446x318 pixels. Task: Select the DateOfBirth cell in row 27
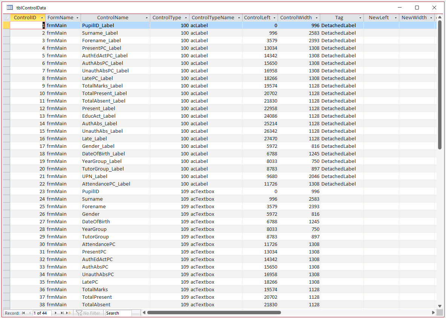coord(116,222)
